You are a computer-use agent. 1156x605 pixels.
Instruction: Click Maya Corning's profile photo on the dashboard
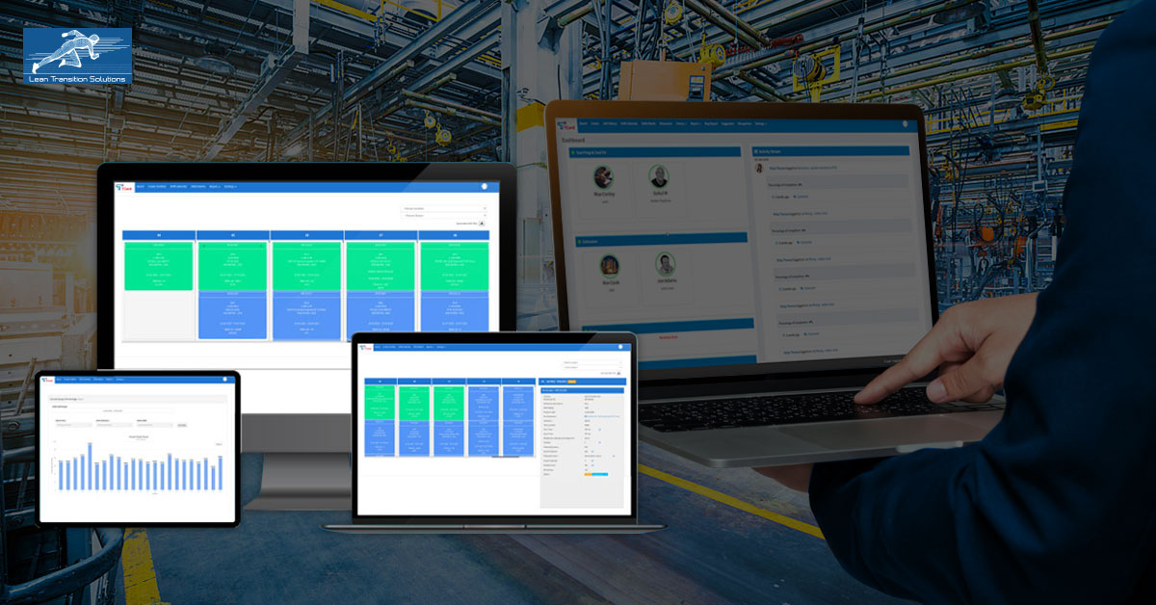pos(604,176)
